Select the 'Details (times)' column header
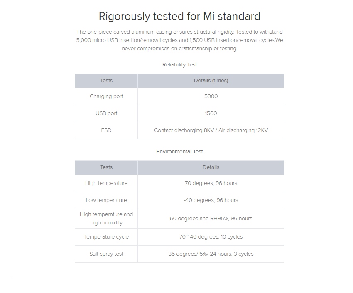 coord(211,81)
